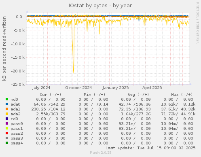Image resolution: width=201 pixels, height=157 pixels.
Task: Click the ada0 max value '10.62k/ 8.12k'
Action: tap(178, 104)
